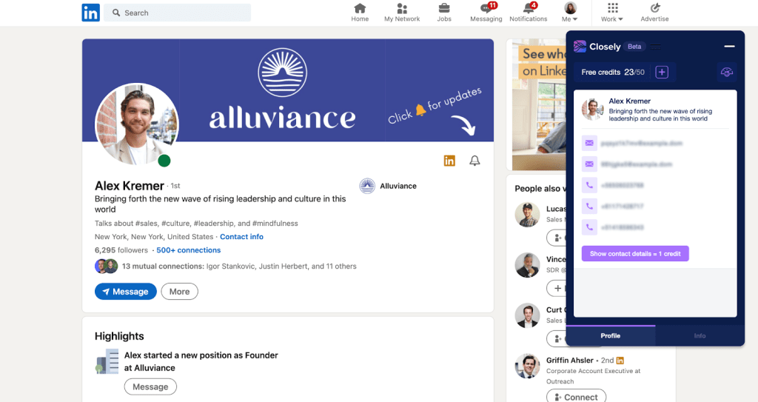Open Lucas's profile photo in sidebar
This screenshot has height=402, width=758.
(527, 214)
